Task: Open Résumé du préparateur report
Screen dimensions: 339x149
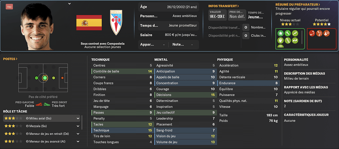Action: [x=298, y=4]
